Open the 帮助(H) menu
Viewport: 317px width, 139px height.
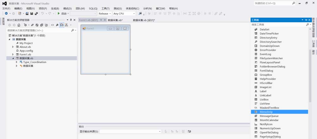pyautogui.click(x=173, y=9)
